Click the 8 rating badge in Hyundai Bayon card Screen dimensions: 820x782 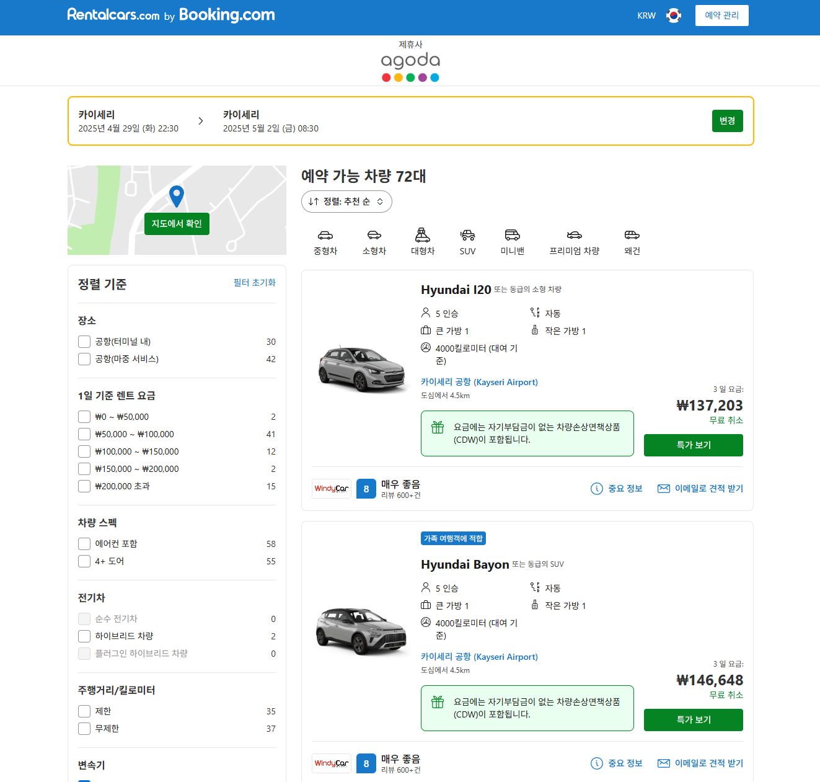(366, 763)
